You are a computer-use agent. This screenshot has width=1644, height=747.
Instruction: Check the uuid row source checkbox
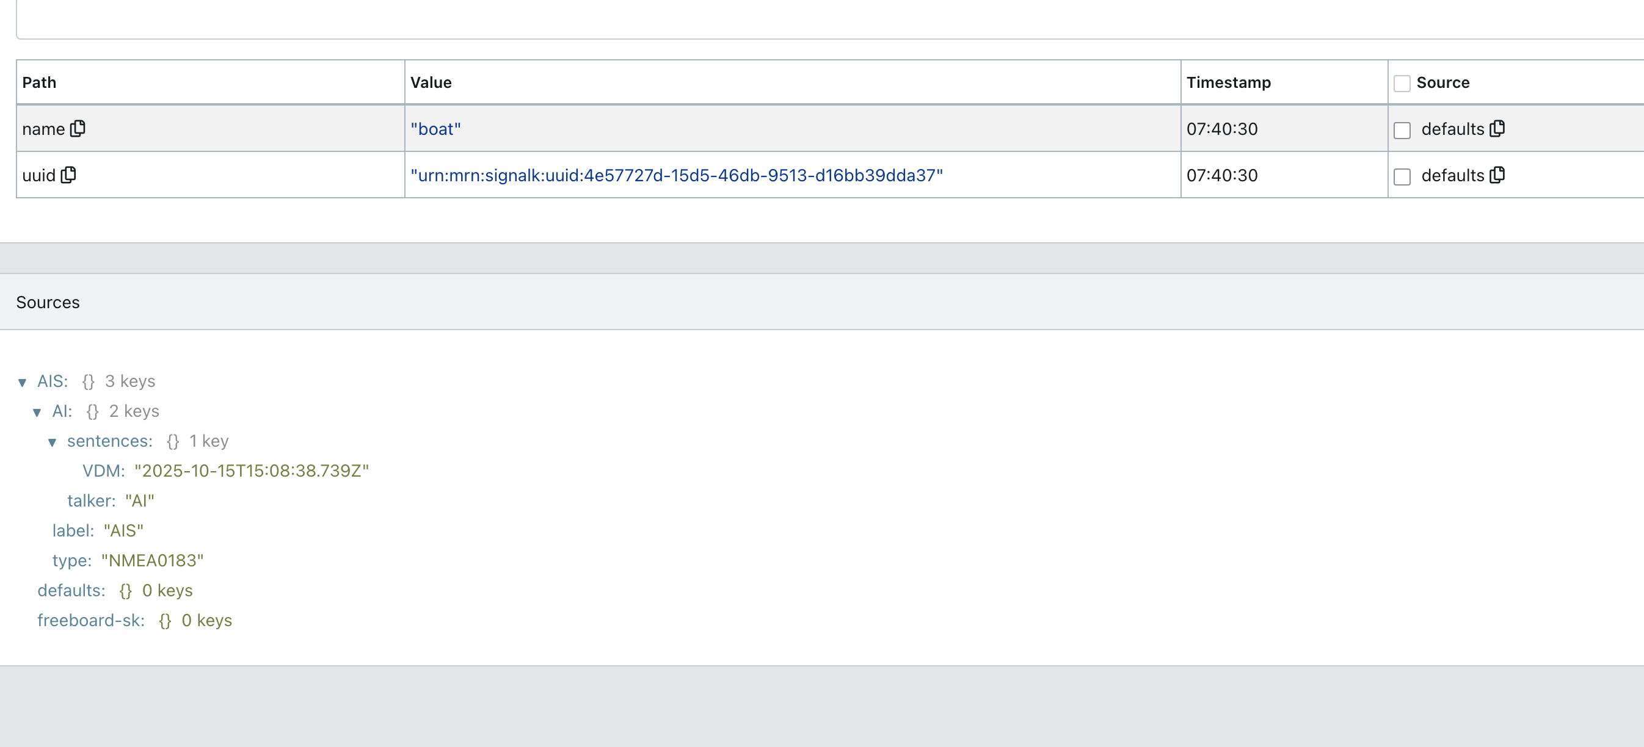(1402, 177)
